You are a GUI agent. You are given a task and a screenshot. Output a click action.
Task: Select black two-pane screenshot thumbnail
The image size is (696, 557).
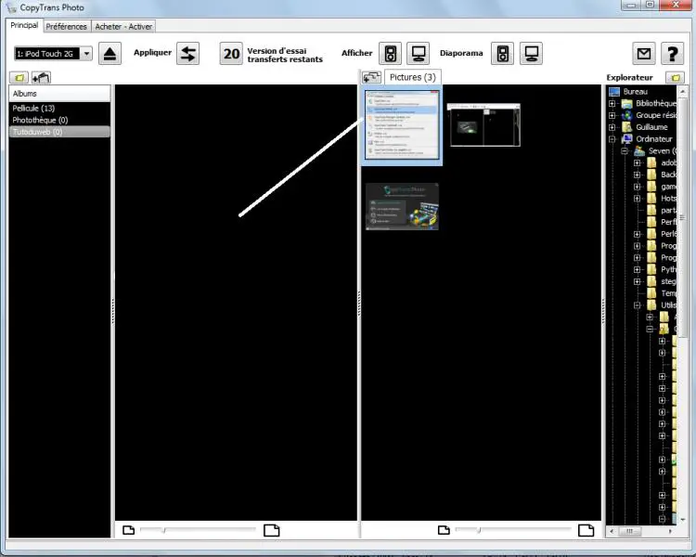[483, 124]
